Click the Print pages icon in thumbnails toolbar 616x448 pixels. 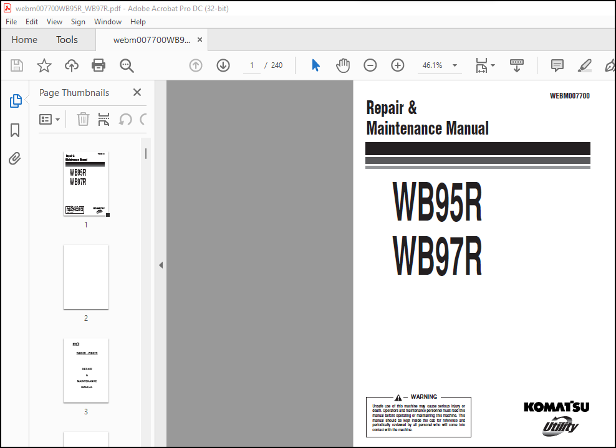click(103, 119)
